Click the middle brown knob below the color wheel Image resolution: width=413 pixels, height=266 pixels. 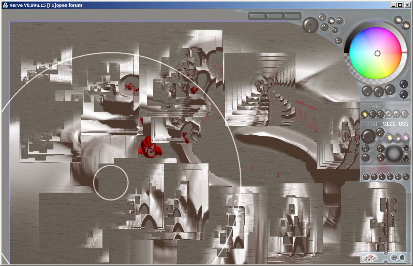point(378,92)
